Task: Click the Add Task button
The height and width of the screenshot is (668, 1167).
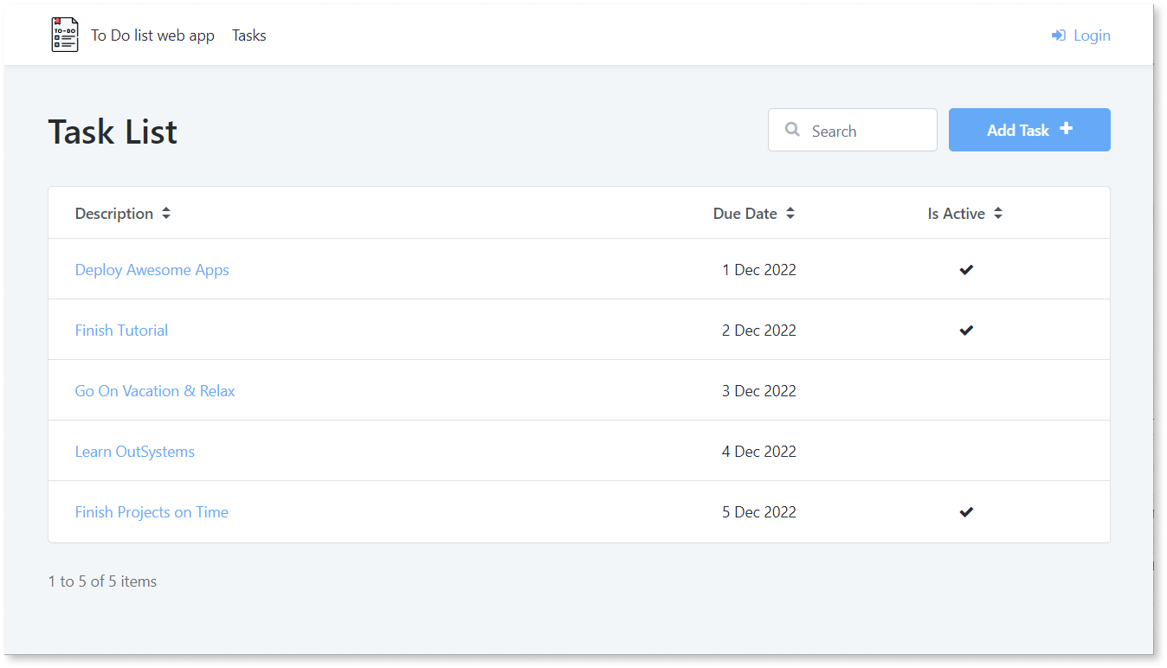Action: coord(1029,129)
